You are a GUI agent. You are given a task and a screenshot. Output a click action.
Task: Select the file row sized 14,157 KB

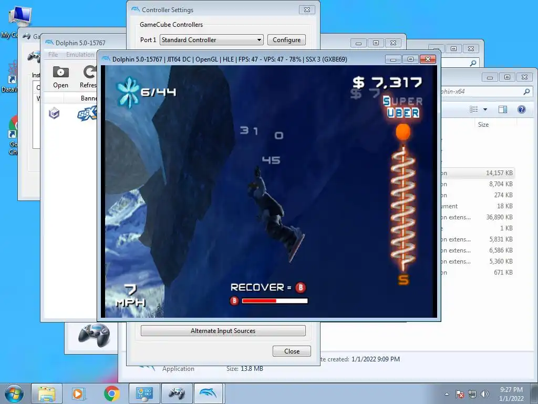point(478,173)
